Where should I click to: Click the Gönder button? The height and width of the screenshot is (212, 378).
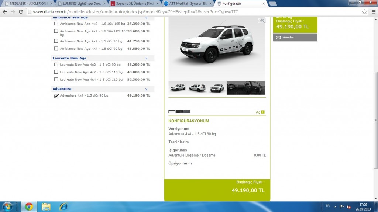295,38
